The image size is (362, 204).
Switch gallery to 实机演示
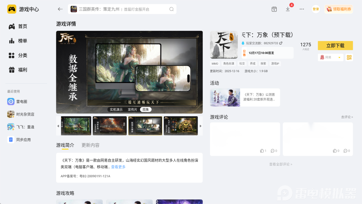point(116,109)
